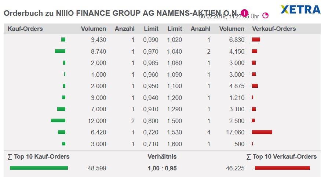Click the green bar for 8.749 volume
The height and width of the screenshot is (177, 321).
point(60,51)
